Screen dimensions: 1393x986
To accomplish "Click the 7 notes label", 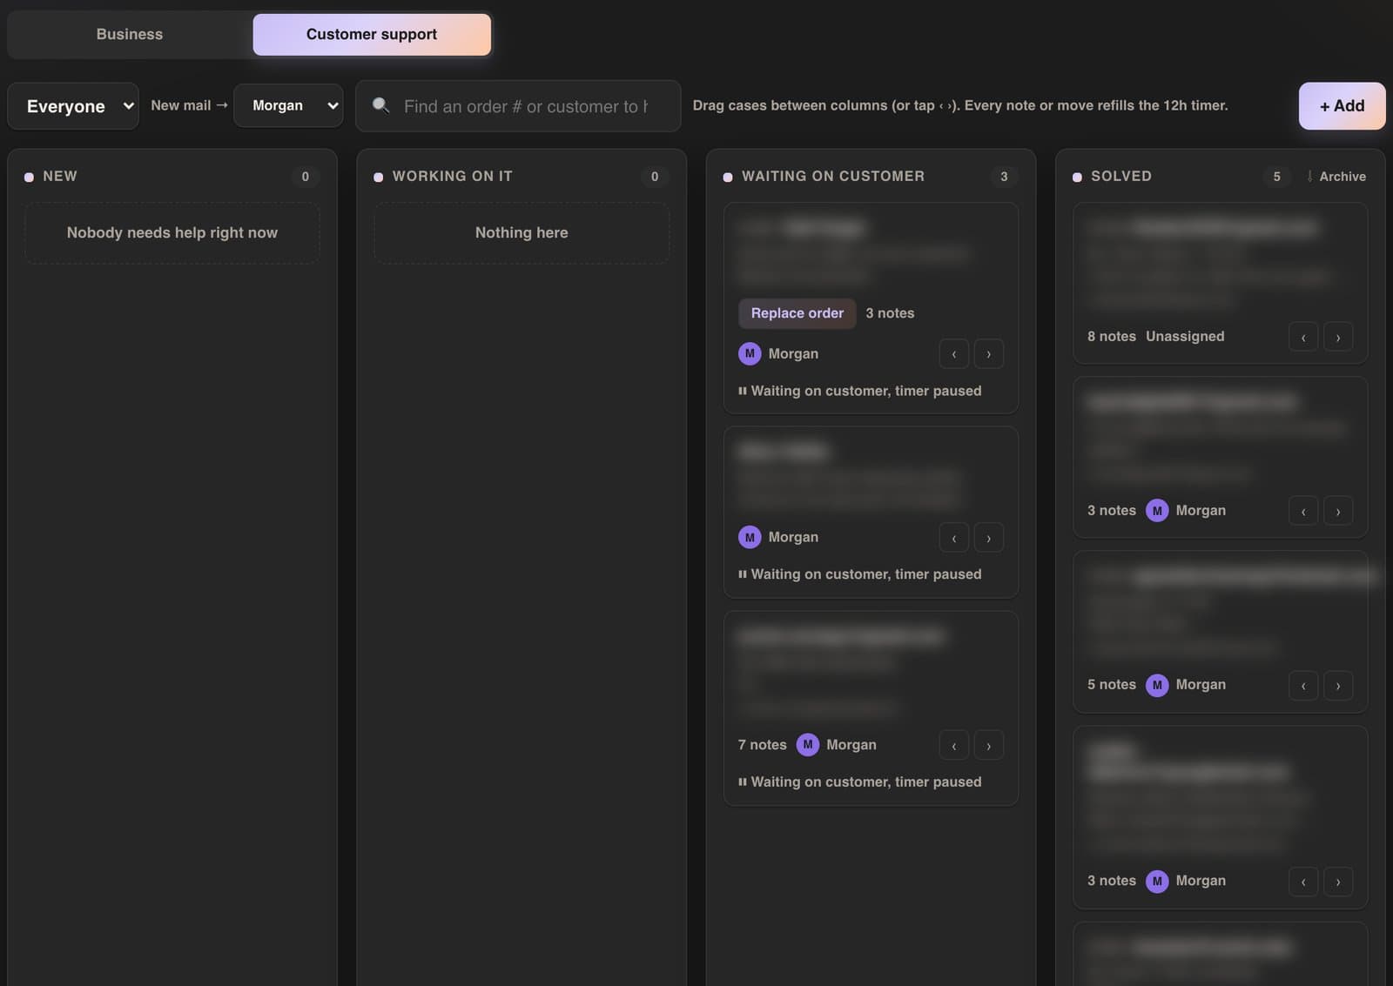I will [x=762, y=745].
